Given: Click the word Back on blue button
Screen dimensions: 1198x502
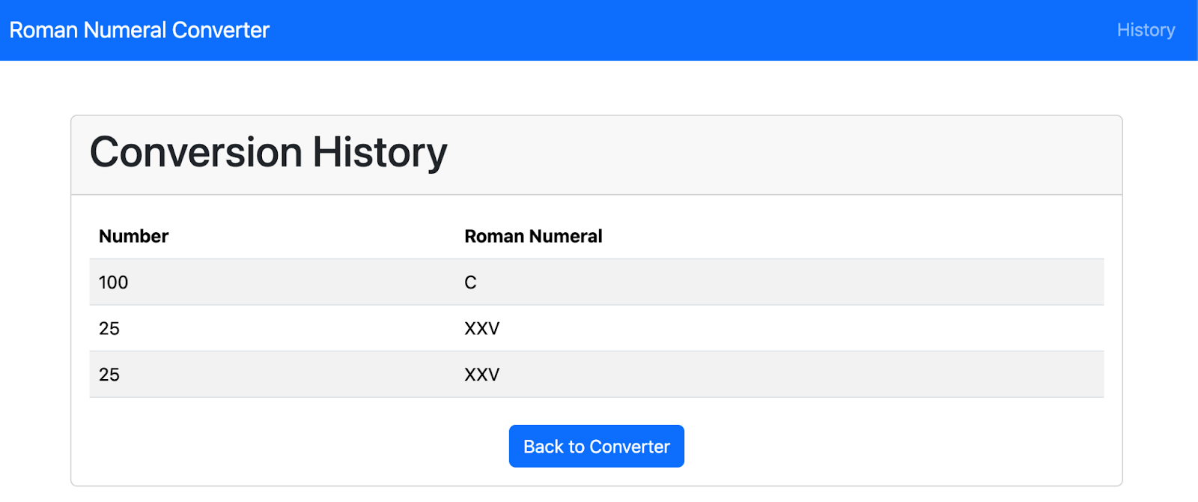Looking at the screenshot, I should (543, 447).
